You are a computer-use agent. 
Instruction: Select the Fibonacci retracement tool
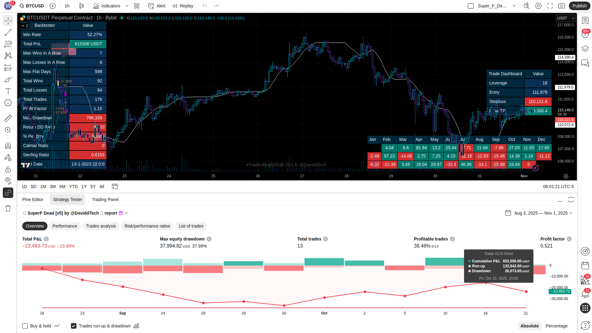pyautogui.click(x=8, y=44)
